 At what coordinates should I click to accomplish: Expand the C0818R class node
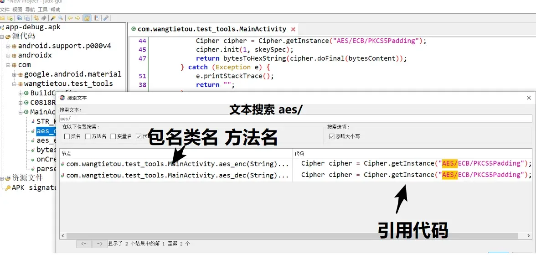point(21,102)
